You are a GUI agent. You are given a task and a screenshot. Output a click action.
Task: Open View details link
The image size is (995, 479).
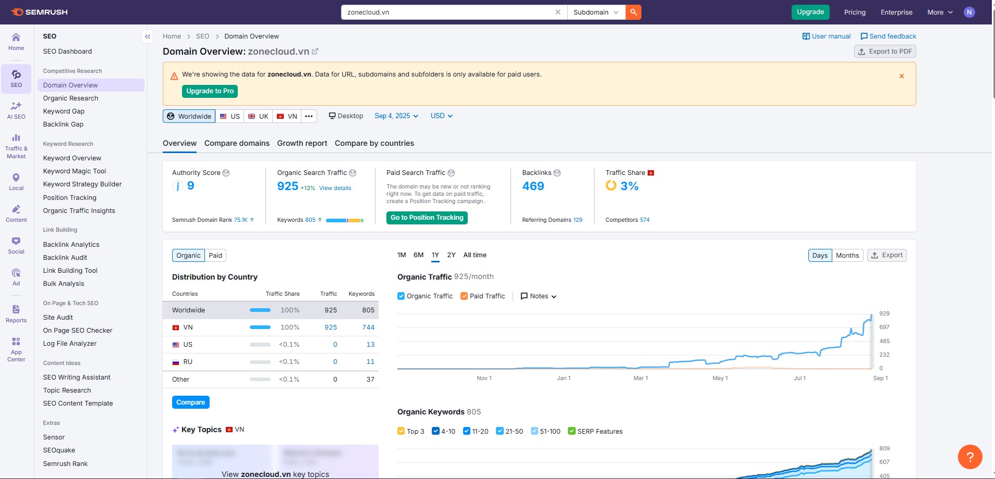[335, 188]
